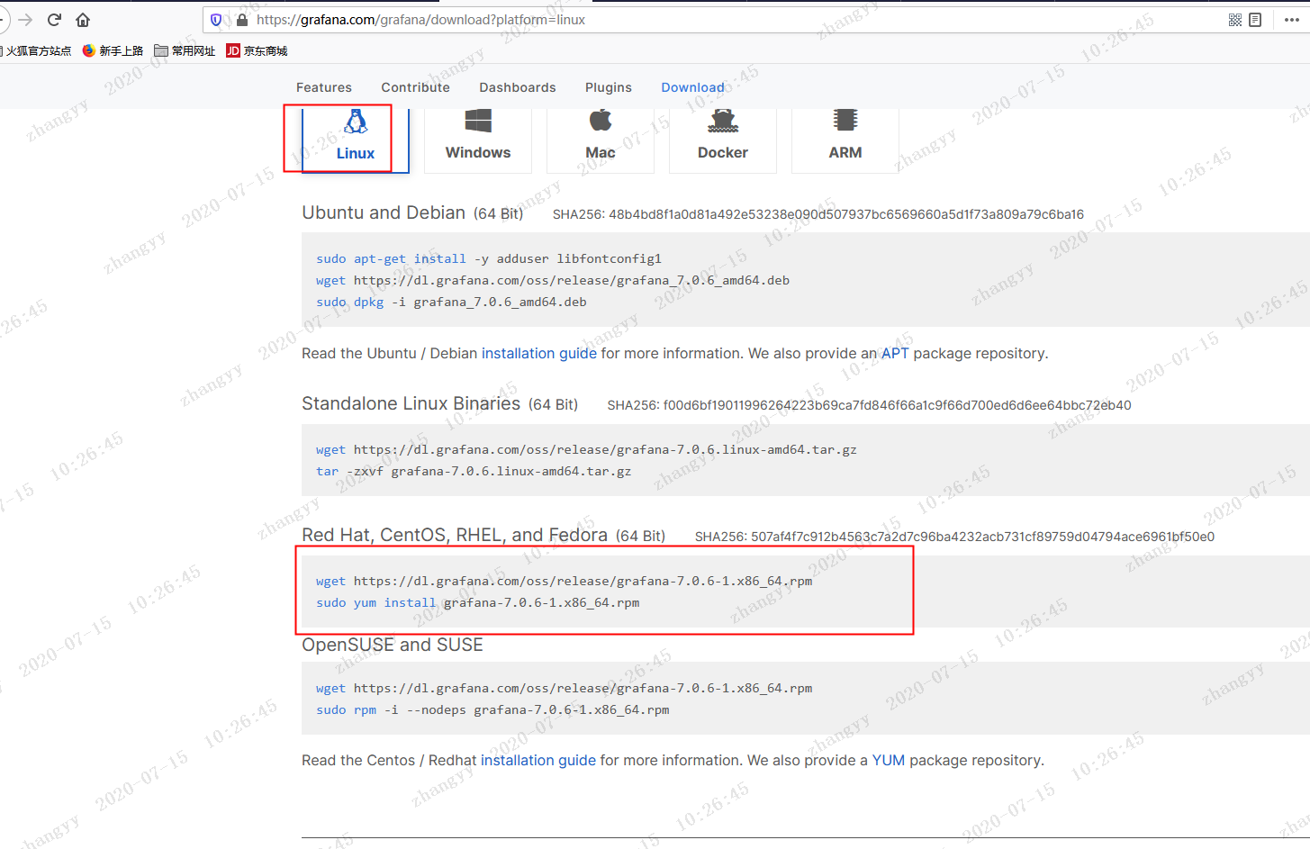Open the YUM package repository link
The width and height of the screenshot is (1310, 849).
[889, 761]
